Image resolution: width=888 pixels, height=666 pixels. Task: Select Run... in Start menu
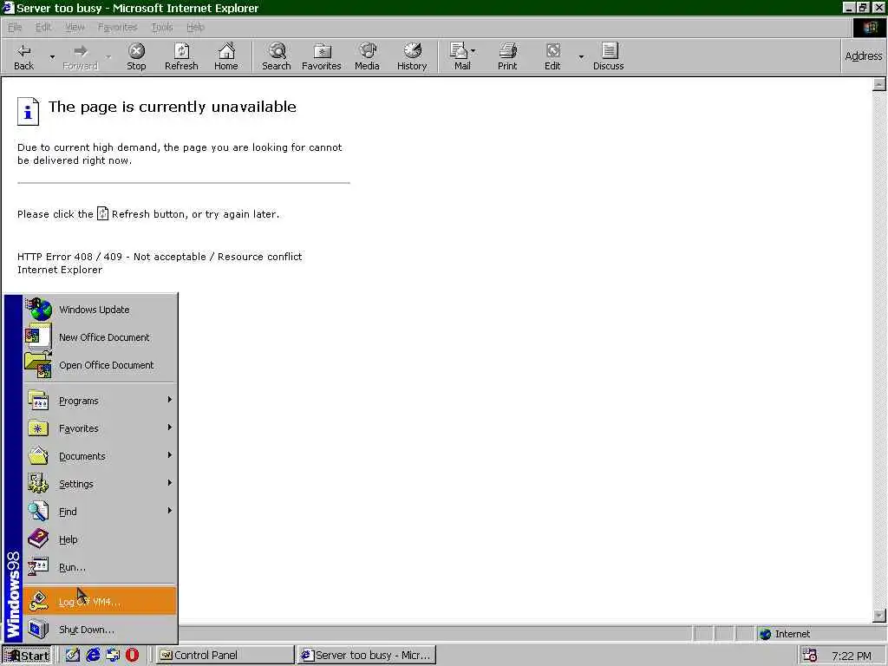pyautogui.click(x=101, y=567)
